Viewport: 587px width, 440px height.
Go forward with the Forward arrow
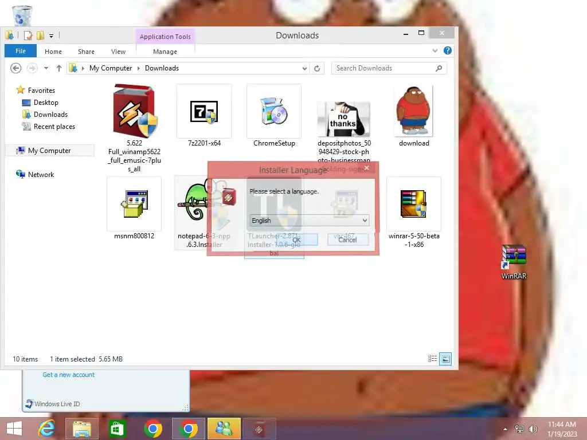(32, 68)
